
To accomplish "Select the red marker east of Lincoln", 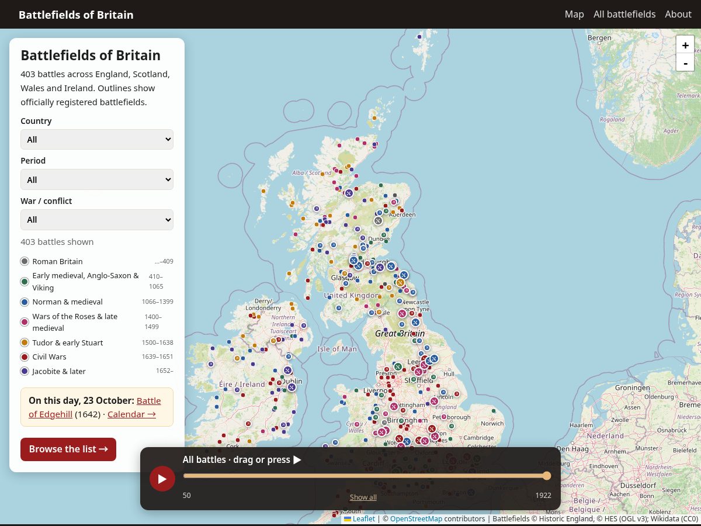I will (457, 394).
